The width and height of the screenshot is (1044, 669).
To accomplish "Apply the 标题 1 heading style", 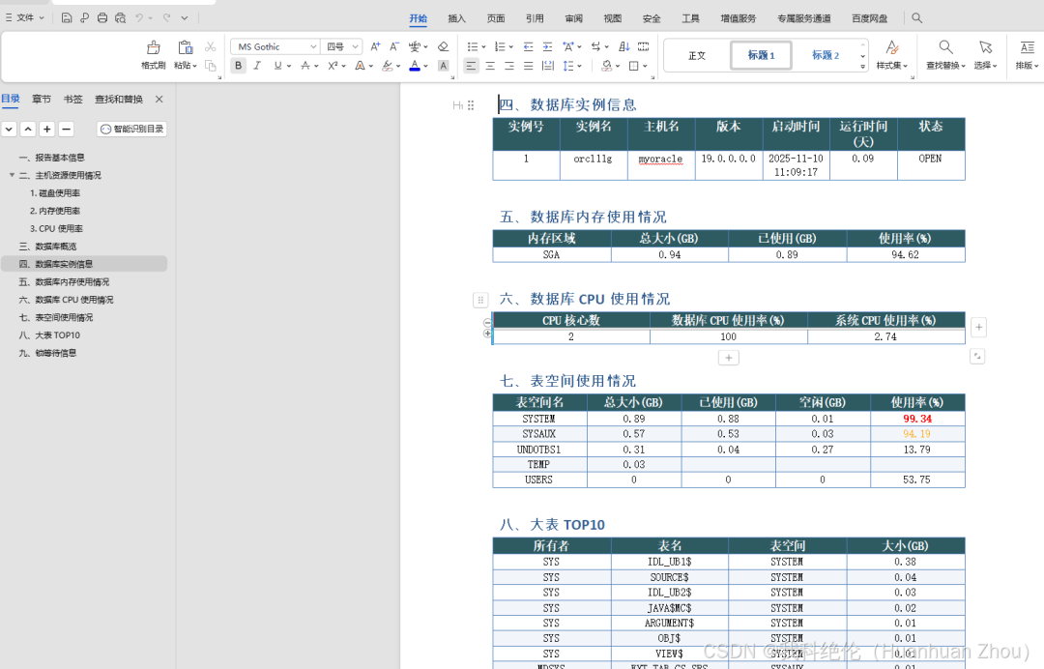I will tap(761, 55).
